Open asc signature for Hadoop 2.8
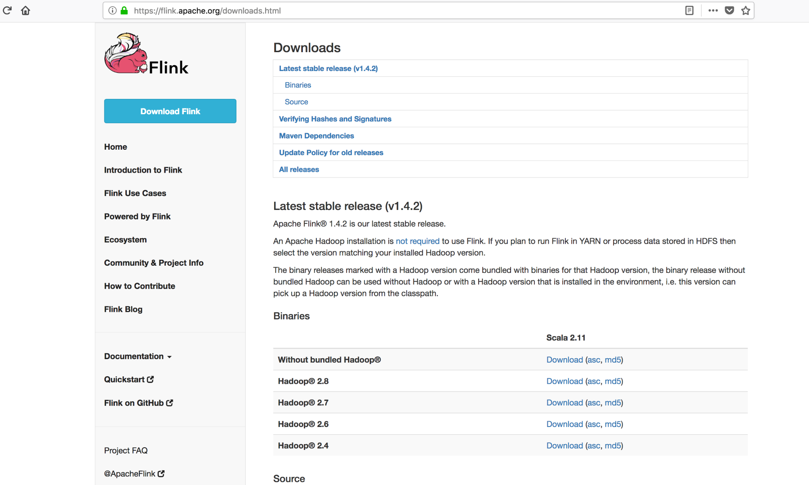The height and width of the screenshot is (485, 809). [x=594, y=381]
